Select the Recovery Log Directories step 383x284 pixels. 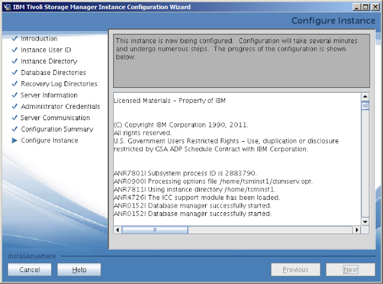tap(59, 84)
